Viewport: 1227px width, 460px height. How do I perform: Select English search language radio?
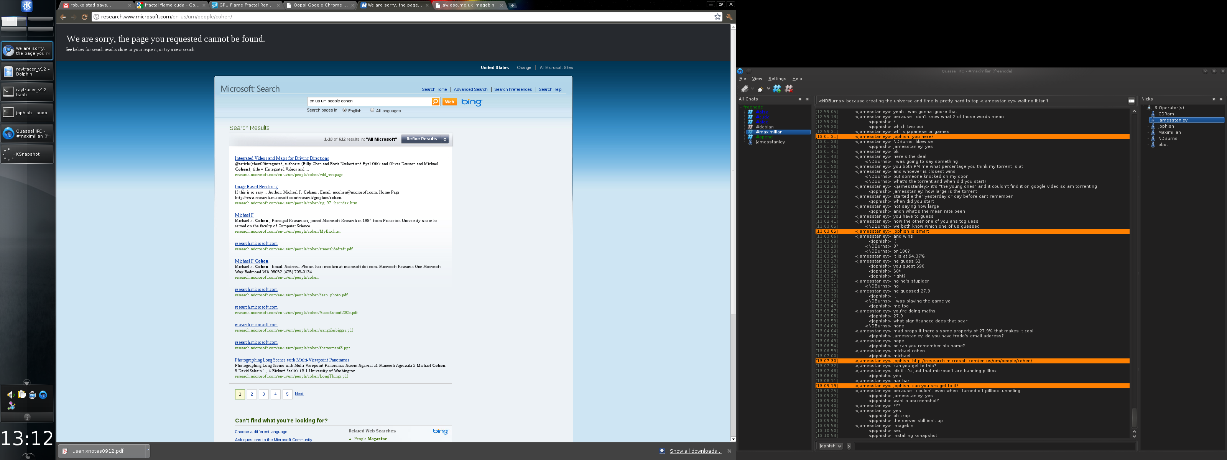(x=344, y=110)
